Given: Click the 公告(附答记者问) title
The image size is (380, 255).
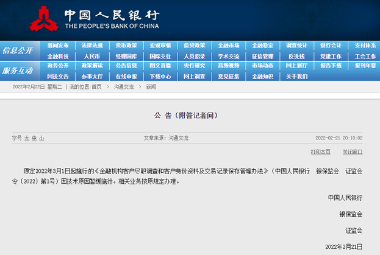Looking at the screenshot, I should click(186, 115).
